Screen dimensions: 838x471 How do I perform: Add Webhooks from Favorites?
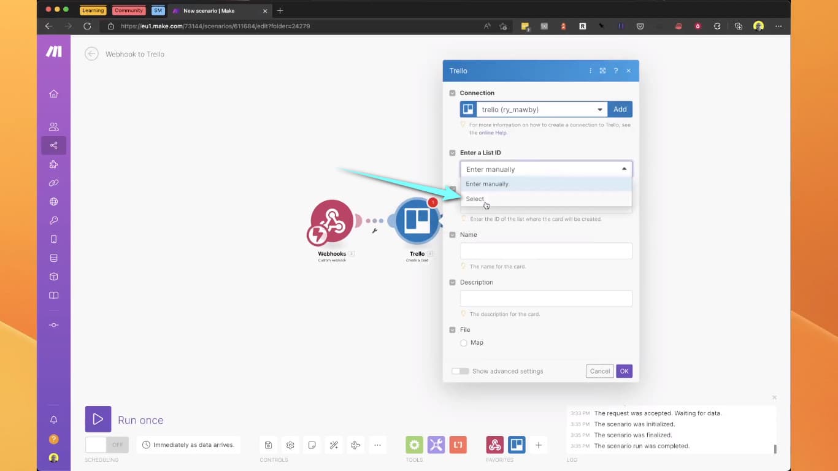[495, 445]
